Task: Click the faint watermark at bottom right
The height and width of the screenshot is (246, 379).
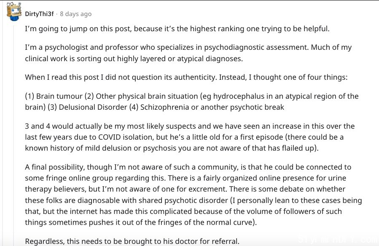Action: pyautogui.click(x=338, y=240)
